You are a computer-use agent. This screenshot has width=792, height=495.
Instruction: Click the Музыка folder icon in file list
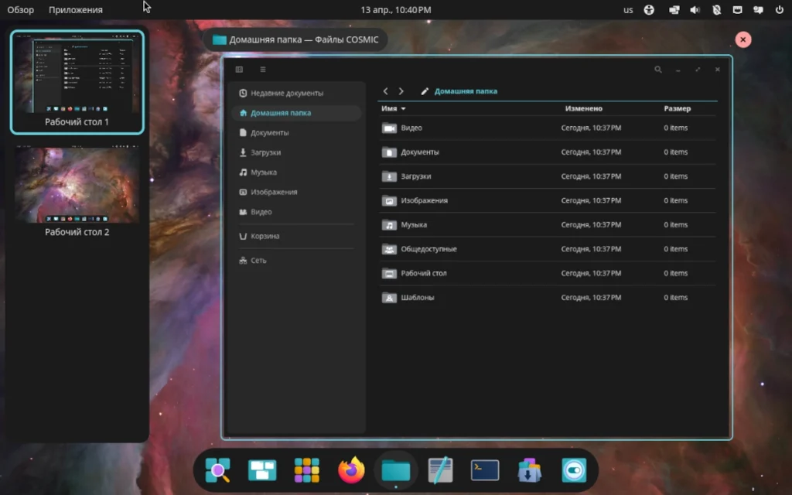click(389, 225)
